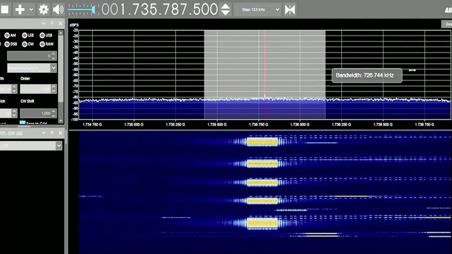Select the AM demodulation mode
452x254 pixels.
pyautogui.click(x=10, y=36)
